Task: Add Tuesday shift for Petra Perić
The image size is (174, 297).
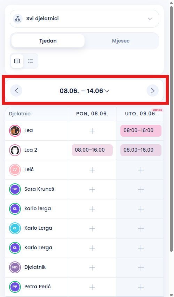Action: point(141,287)
